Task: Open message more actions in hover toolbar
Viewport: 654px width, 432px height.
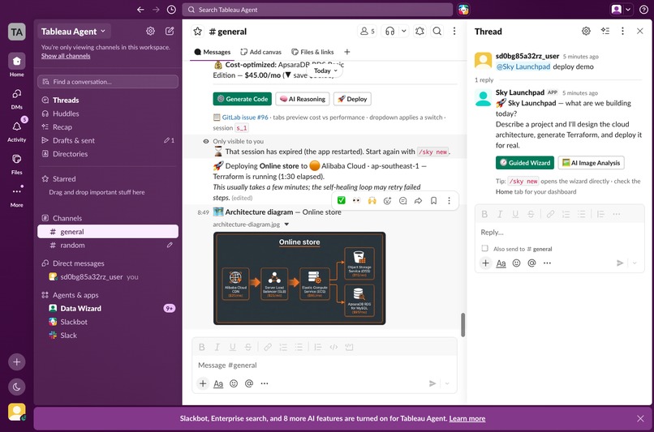Action: (x=450, y=201)
